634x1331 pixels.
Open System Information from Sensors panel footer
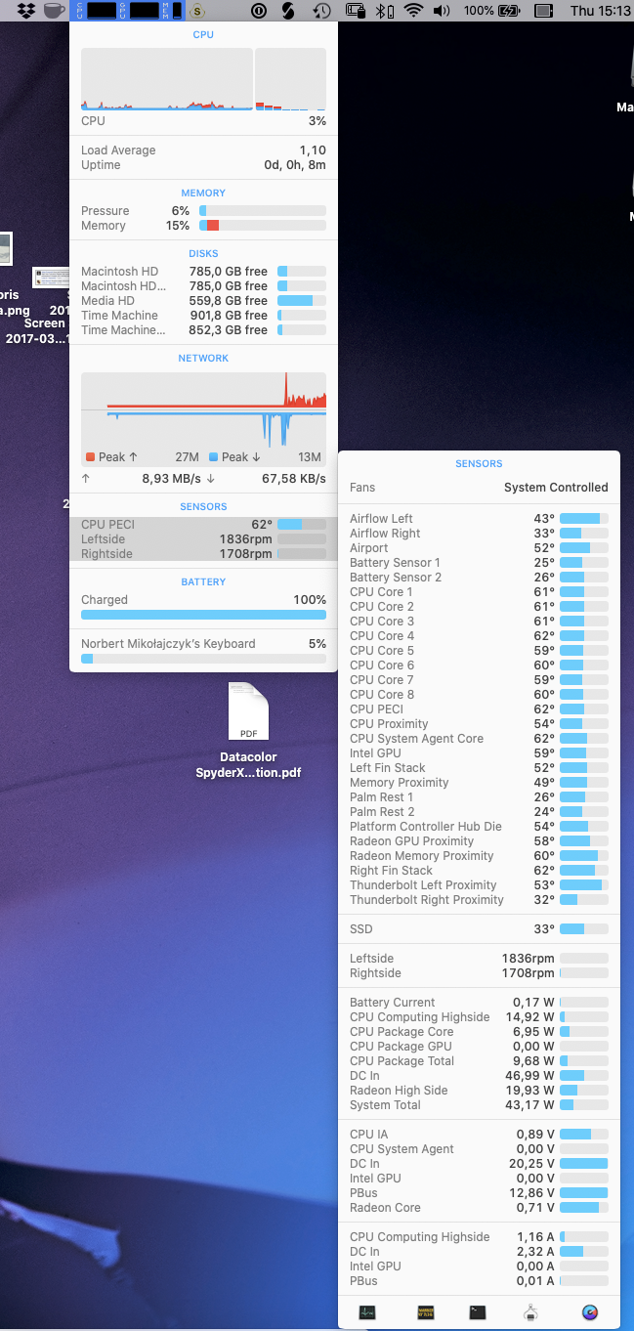coord(531,1312)
